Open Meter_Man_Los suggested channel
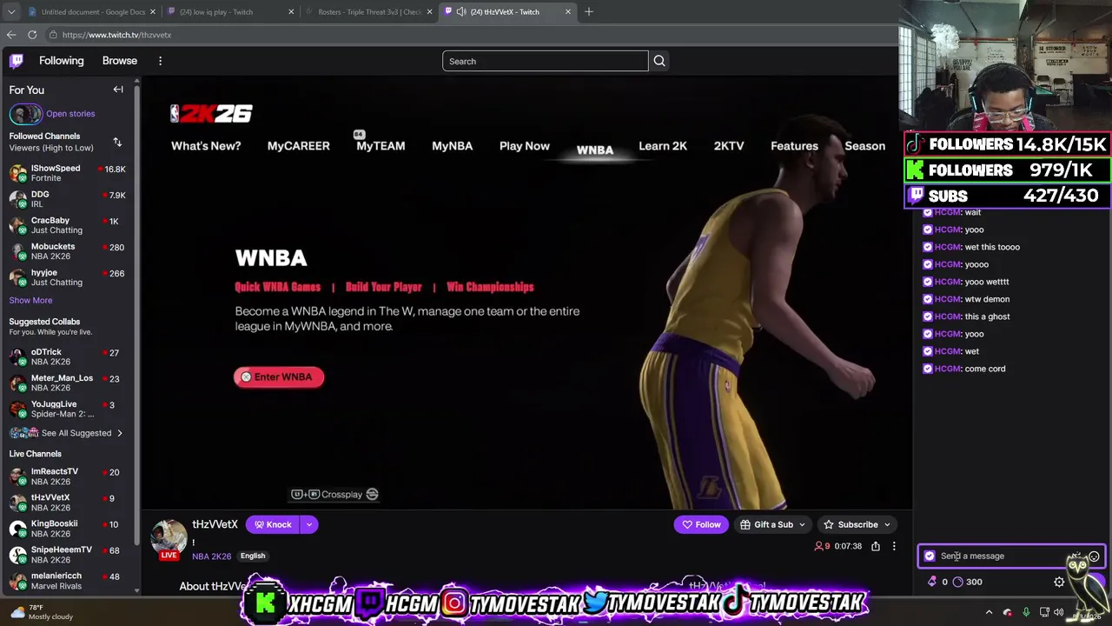1112x626 pixels. [68, 383]
